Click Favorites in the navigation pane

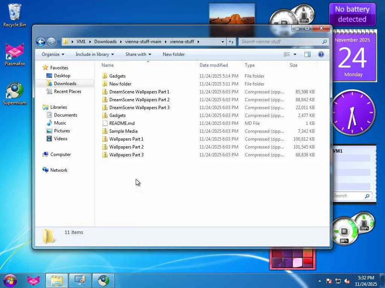tap(59, 68)
